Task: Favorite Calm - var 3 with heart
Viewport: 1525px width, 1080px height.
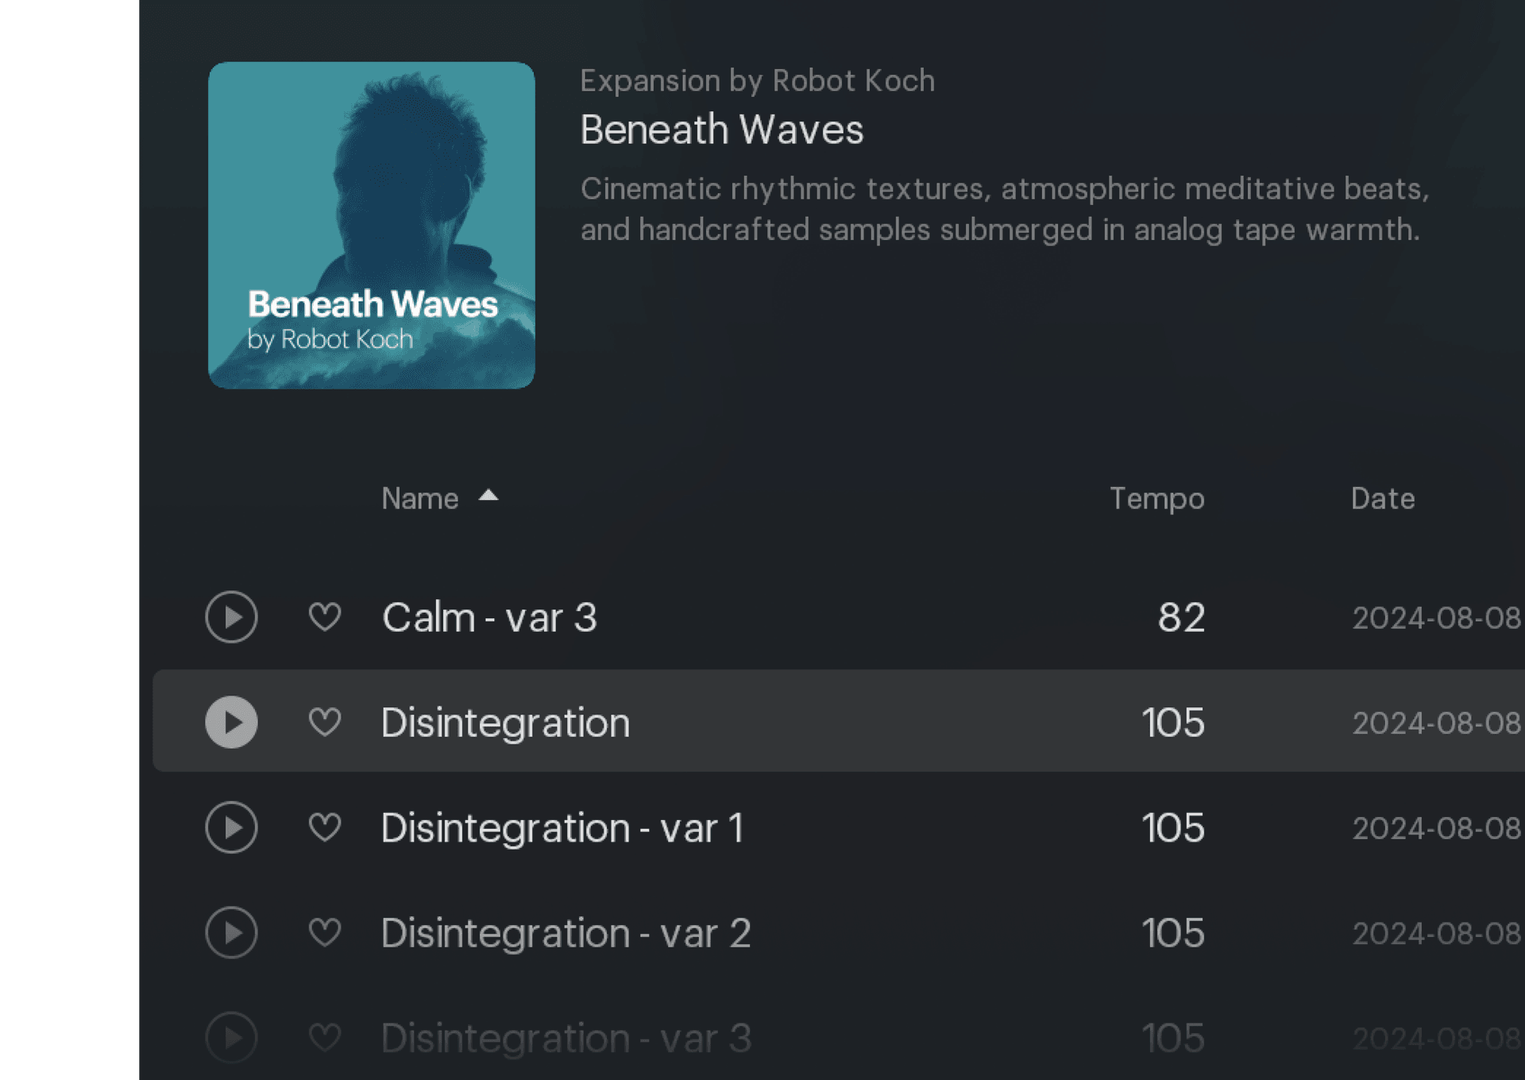Action: coord(324,617)
